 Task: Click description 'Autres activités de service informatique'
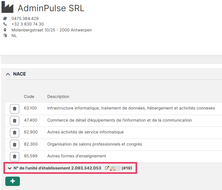coord(86,132)
